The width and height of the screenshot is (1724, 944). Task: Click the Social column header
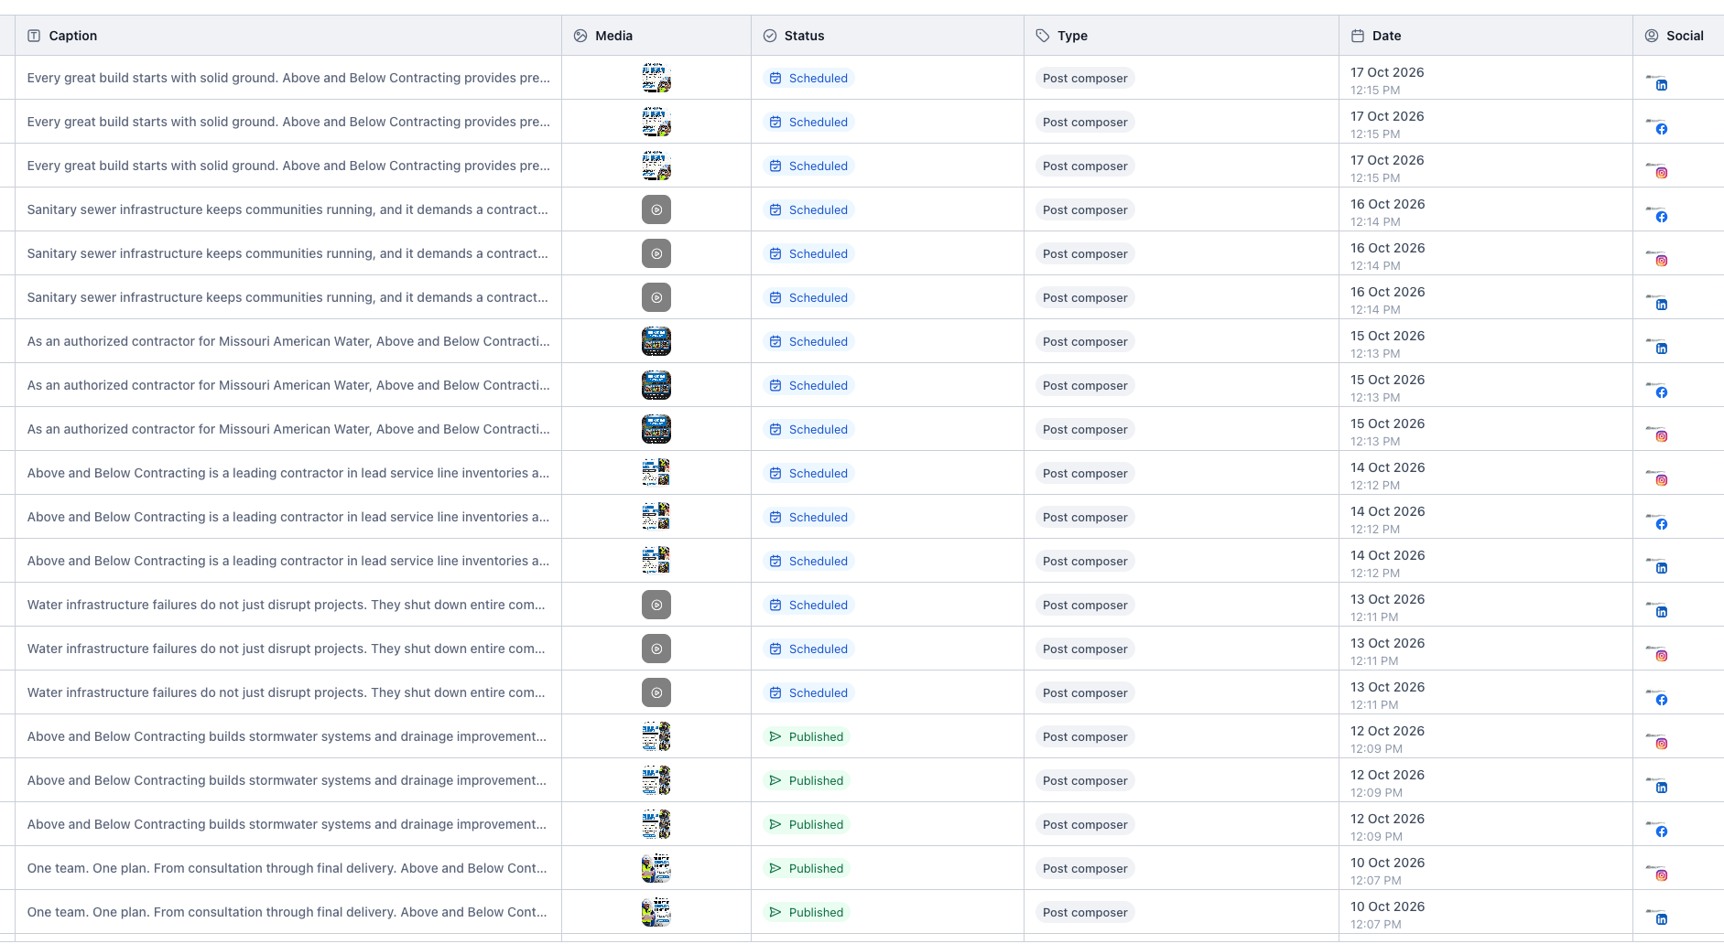1678,36
